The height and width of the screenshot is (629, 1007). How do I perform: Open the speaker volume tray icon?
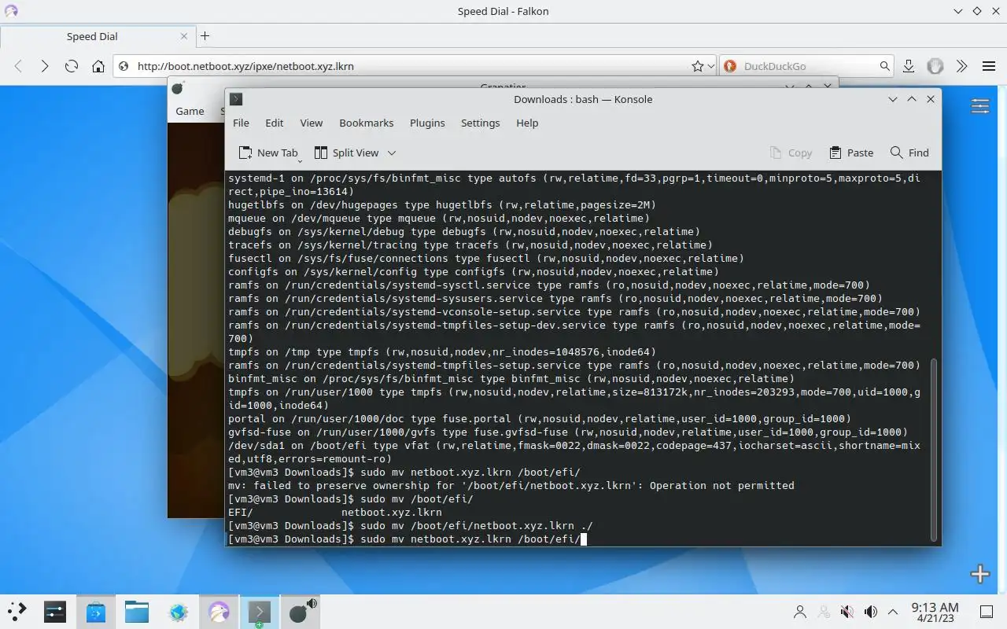(x=871, y=612)
